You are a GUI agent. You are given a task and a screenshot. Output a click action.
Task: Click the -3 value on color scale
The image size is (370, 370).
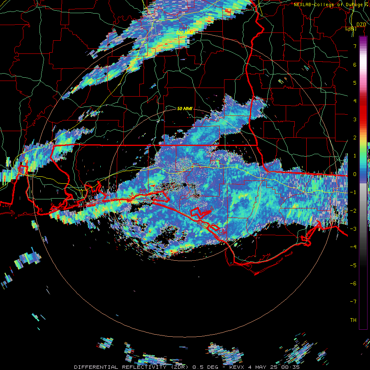click(353, 229)
